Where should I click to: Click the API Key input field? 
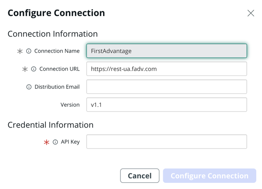pyautogui.click(x=167, y=142)
